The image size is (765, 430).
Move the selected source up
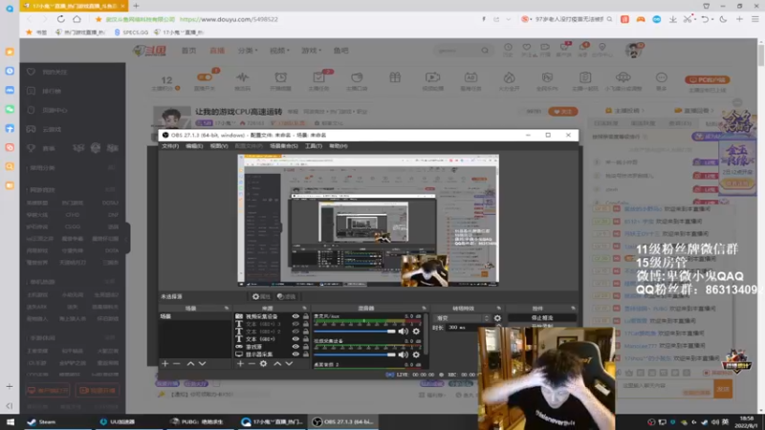point(277,364)
